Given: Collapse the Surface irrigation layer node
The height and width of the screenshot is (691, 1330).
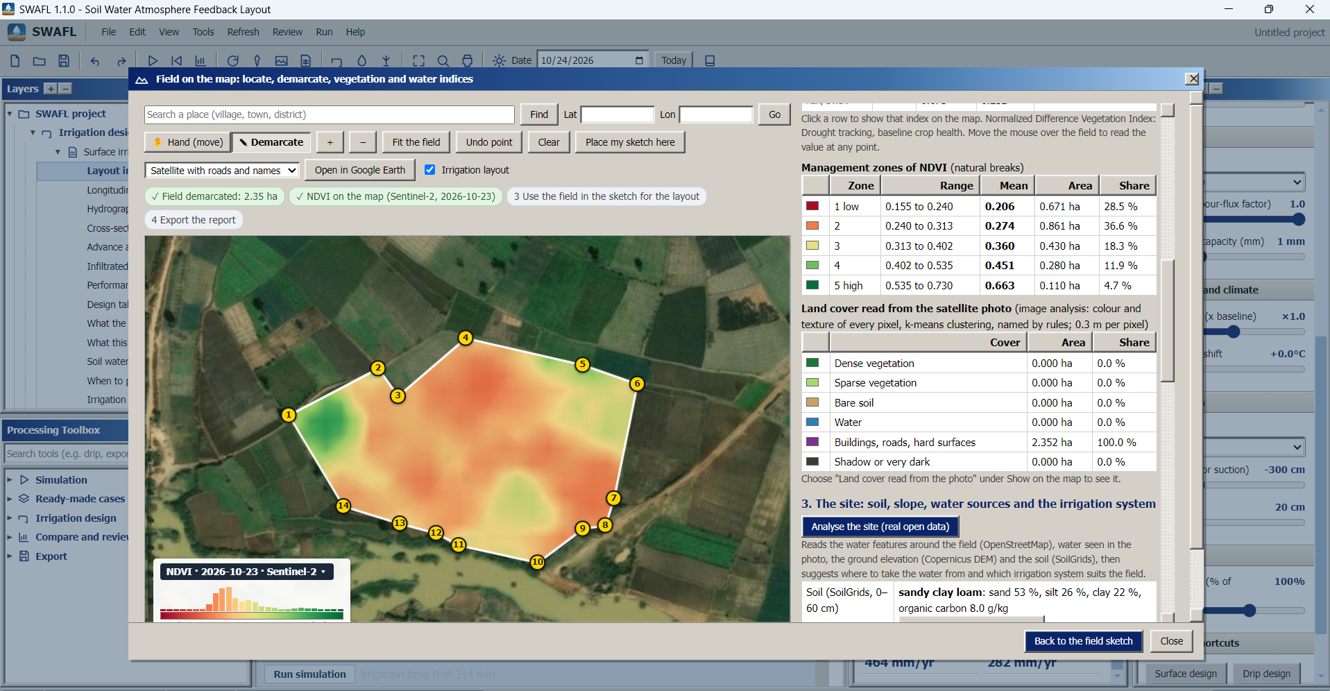Looking at the screenshot, I should click(58, 152).
